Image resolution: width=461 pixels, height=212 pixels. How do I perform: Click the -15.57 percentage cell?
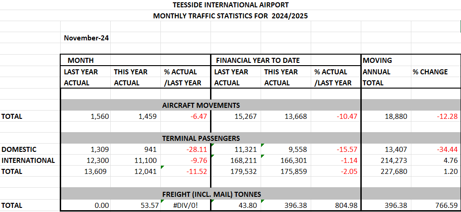pyautogui.click(x=336, y=150)
